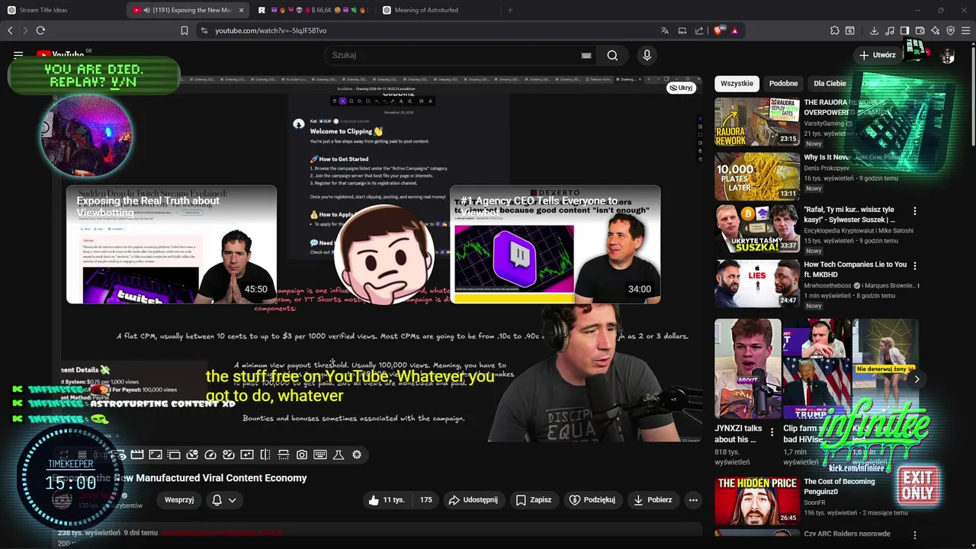Open Brave Shields lion icon
The width and height of the screenshot is (976, 549).
718,30
